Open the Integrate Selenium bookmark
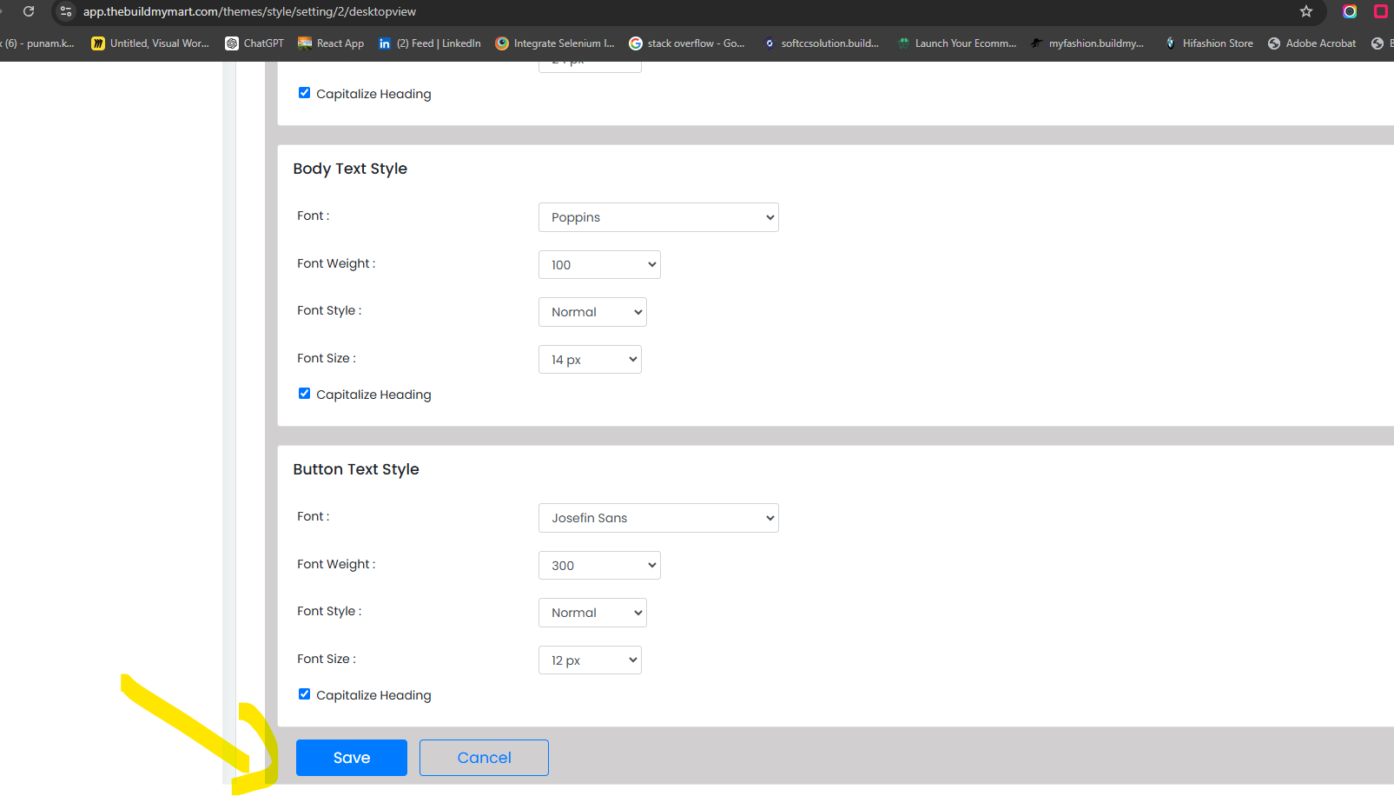1394x796 pixels. click(555, 43)
